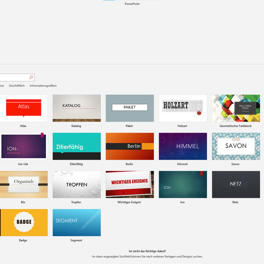Pick the Tropfen template thumbnail

tap(77, 185)
